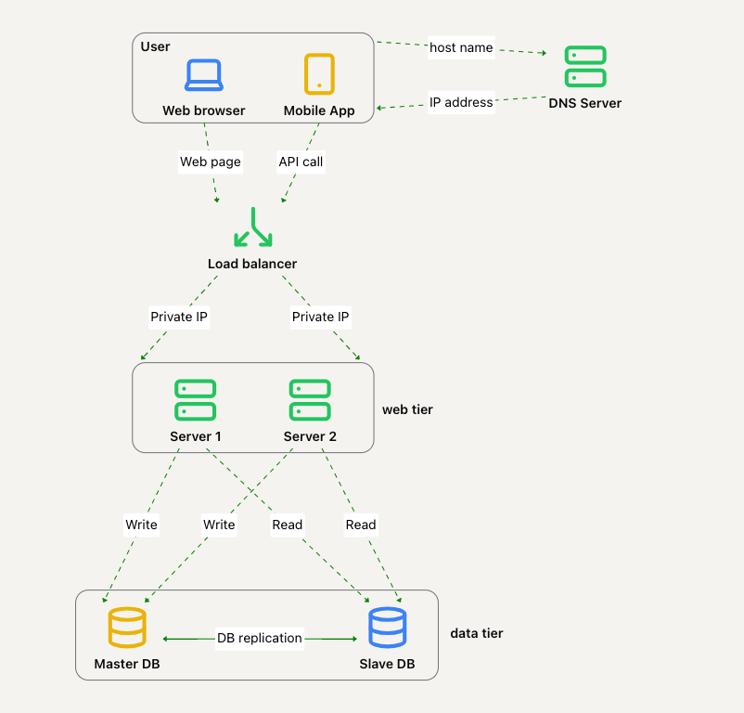This screenshot has height=713, width=744.
Task: Select the Load balancer arrow icon
Action: pos(251,227)
